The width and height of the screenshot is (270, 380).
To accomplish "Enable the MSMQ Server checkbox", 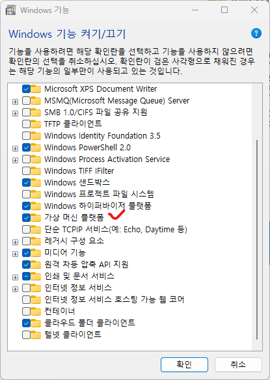I will coord(26,100).
